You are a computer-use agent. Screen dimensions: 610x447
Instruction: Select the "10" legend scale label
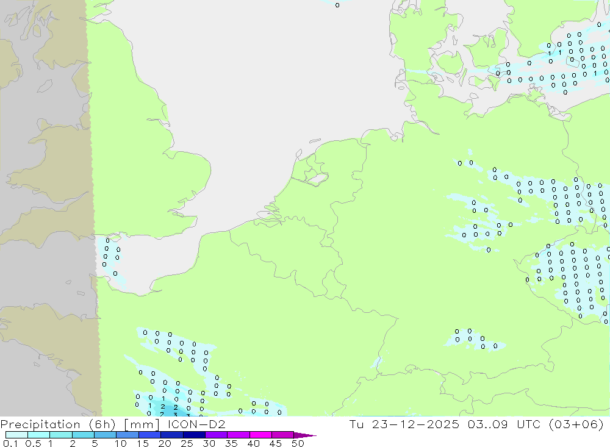click(121, 443)
